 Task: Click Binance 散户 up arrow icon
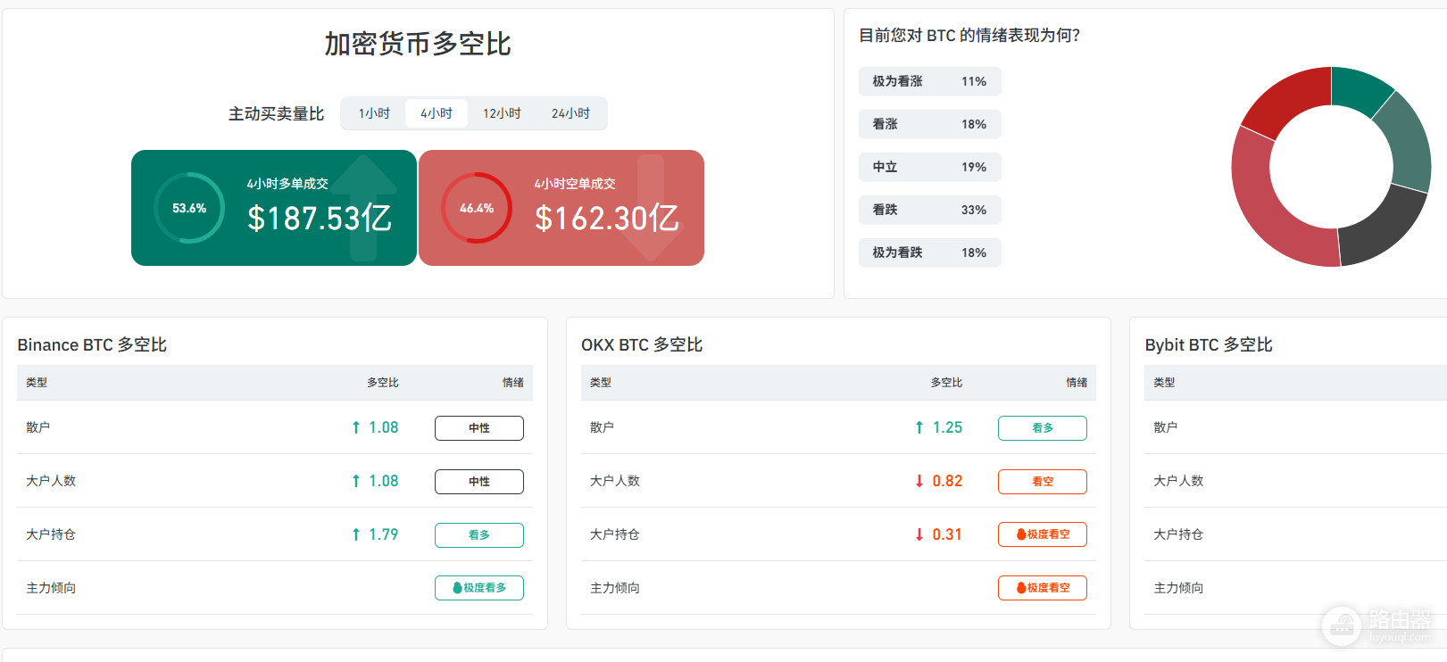pos(356,427)
